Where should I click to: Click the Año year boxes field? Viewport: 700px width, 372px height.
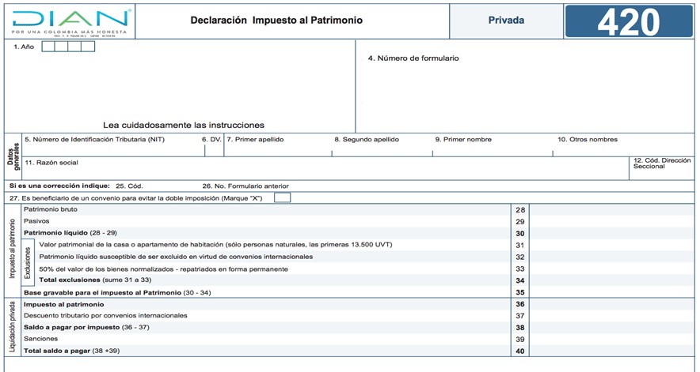tap(68, 47)
